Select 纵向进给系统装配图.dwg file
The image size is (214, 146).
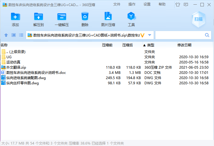tap(106, 78)
